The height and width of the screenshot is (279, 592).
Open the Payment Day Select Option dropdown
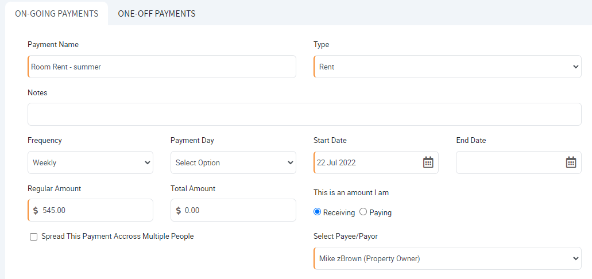click(x=233, y=162)
